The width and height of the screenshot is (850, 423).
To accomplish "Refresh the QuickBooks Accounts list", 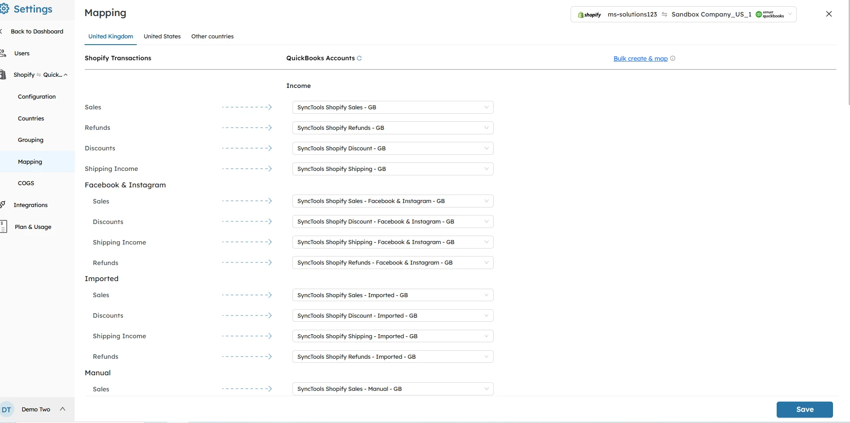I will pos(359,58).
